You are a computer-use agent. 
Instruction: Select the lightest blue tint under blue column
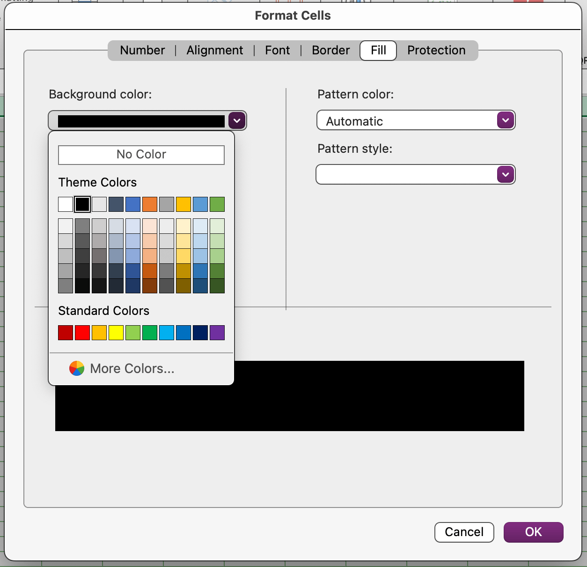click(133, 226)
